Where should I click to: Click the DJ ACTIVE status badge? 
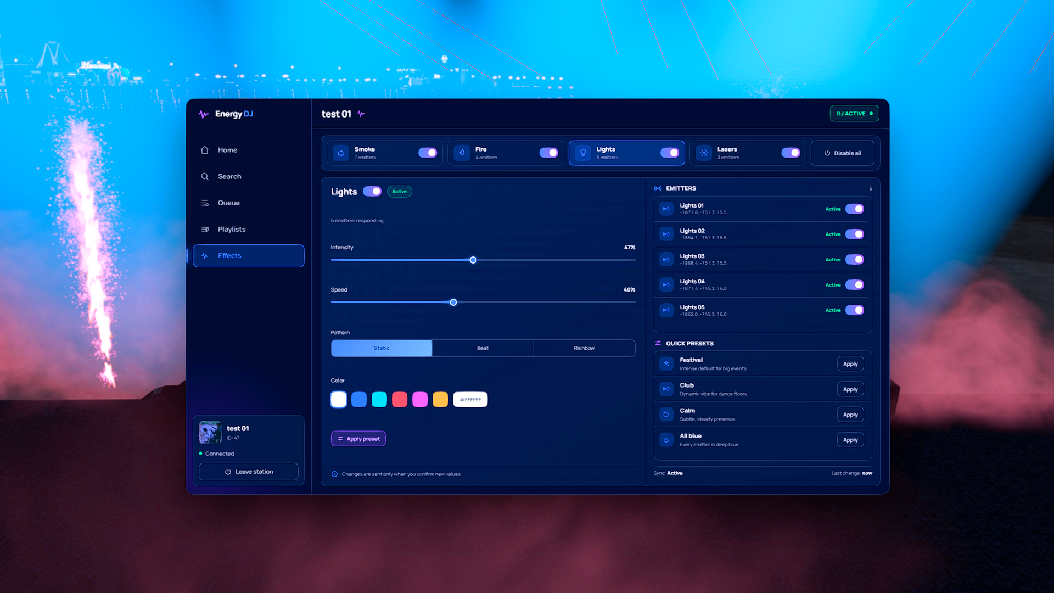[x=854, y=114]
